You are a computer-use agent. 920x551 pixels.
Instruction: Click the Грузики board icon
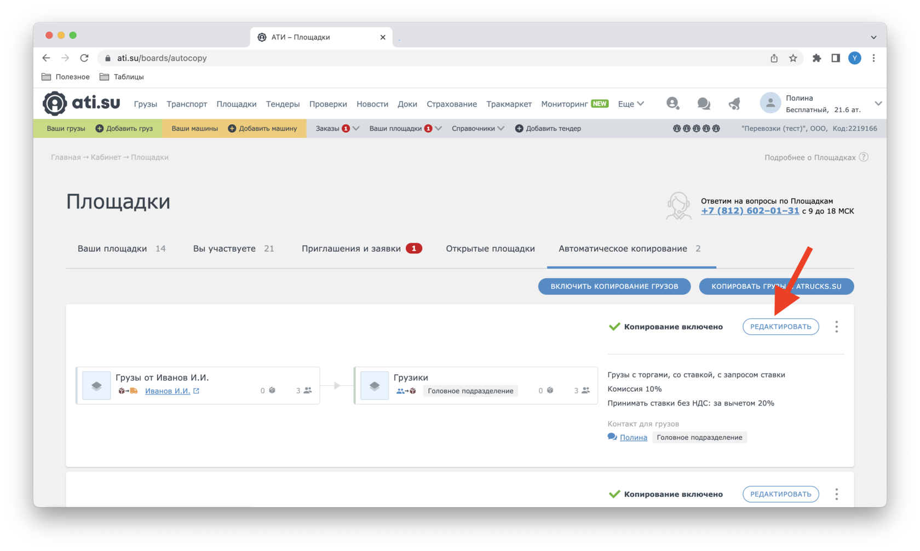pos(375,386)
